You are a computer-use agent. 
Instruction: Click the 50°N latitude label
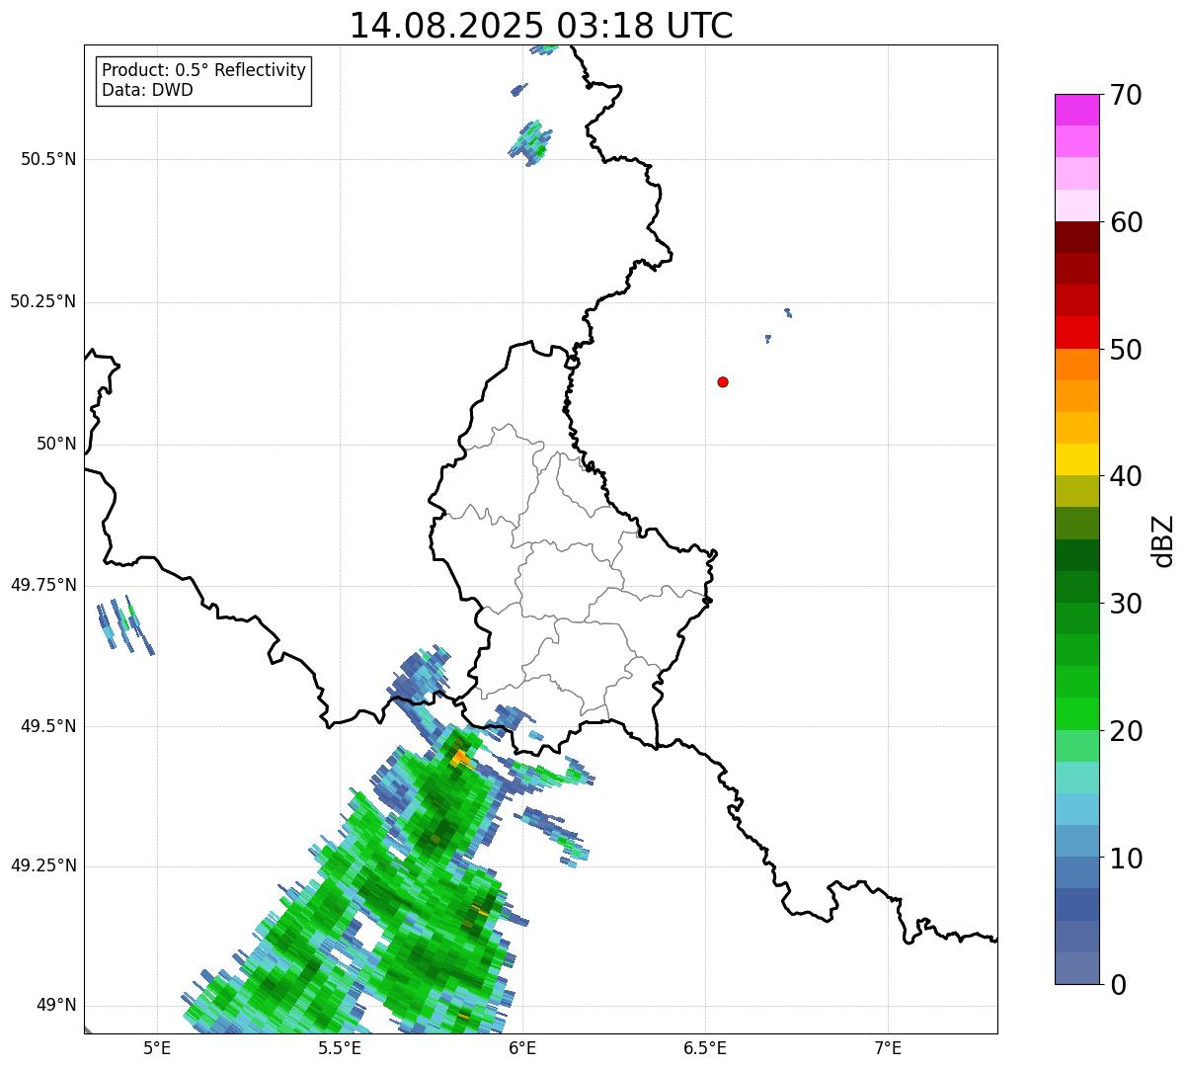pyautogui.click(x=56, y=444)
